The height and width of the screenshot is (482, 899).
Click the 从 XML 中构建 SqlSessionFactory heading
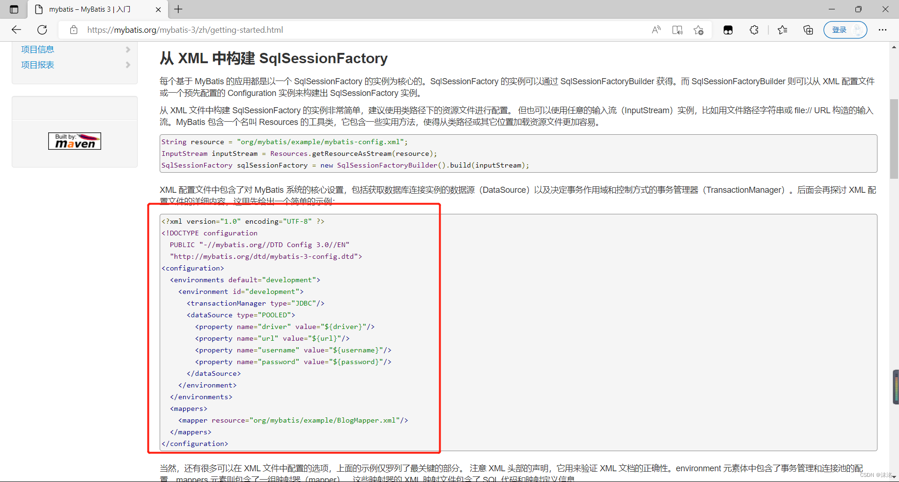coord(273,58)
